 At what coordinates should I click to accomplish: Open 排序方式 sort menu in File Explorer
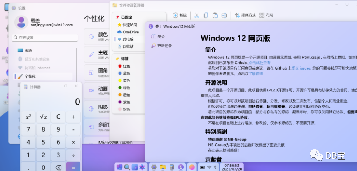coord(245,16)
